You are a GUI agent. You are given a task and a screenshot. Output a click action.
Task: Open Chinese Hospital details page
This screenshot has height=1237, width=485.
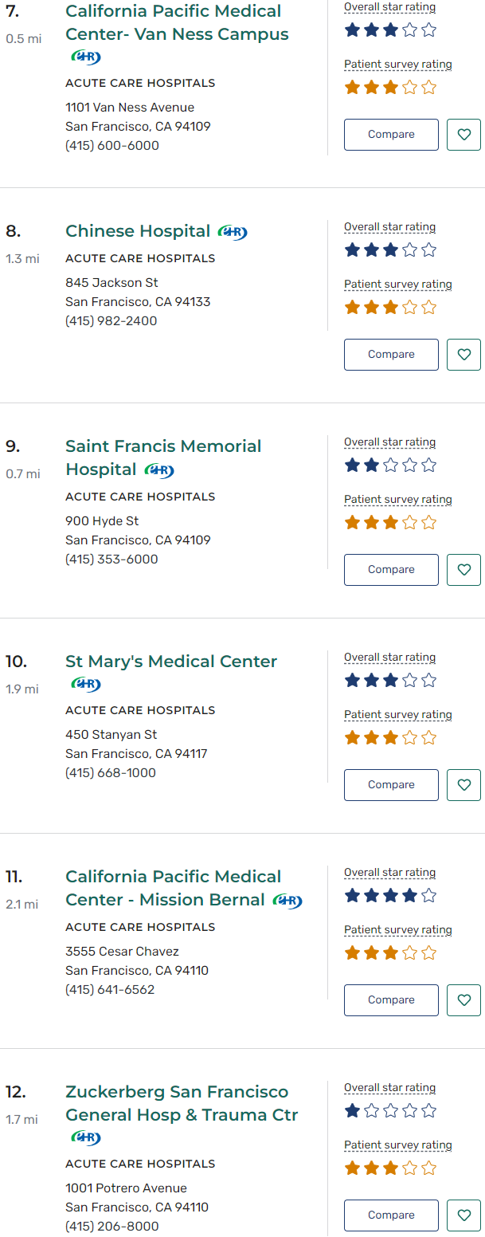[138, 231]
